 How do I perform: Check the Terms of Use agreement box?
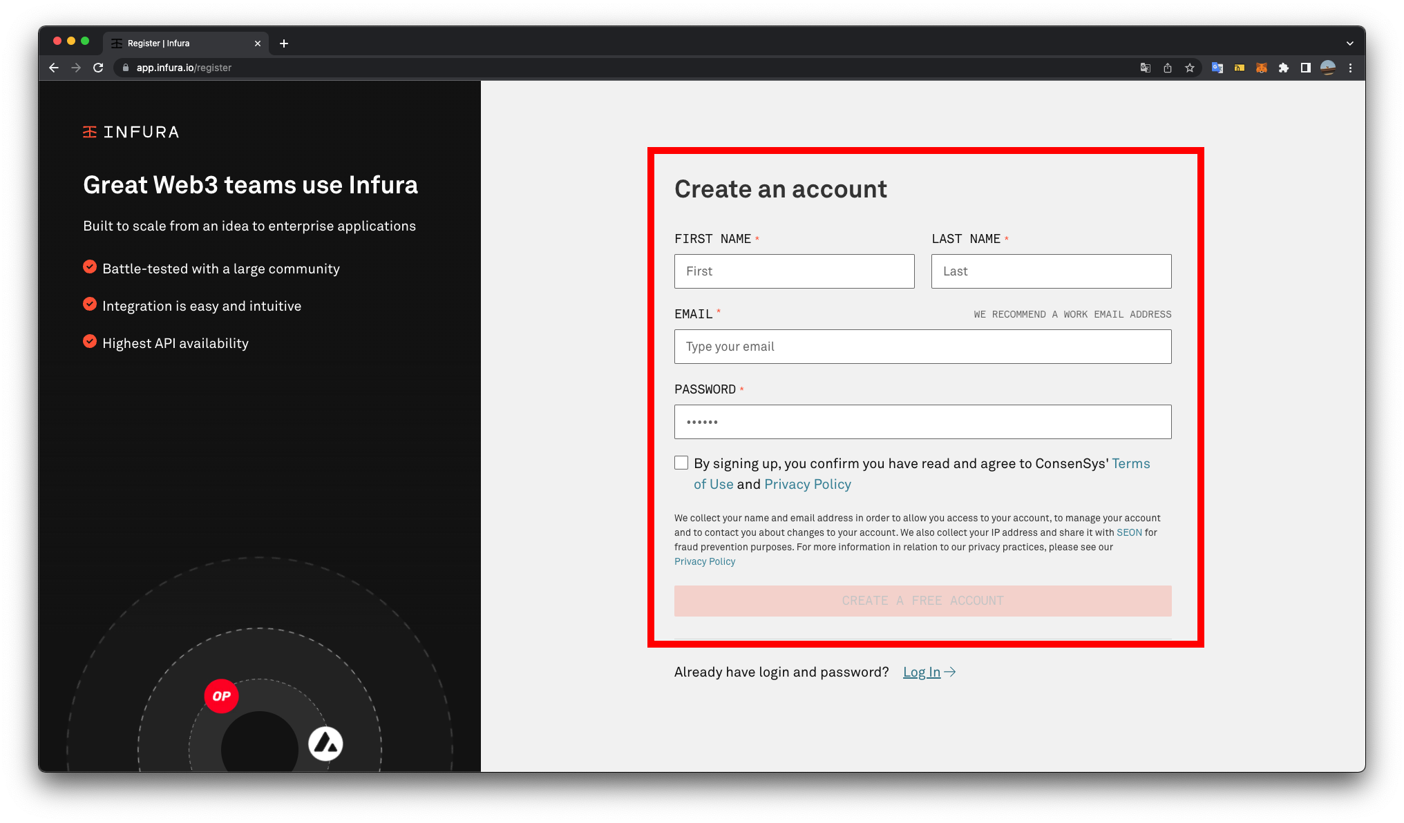[x=681, y=463]
